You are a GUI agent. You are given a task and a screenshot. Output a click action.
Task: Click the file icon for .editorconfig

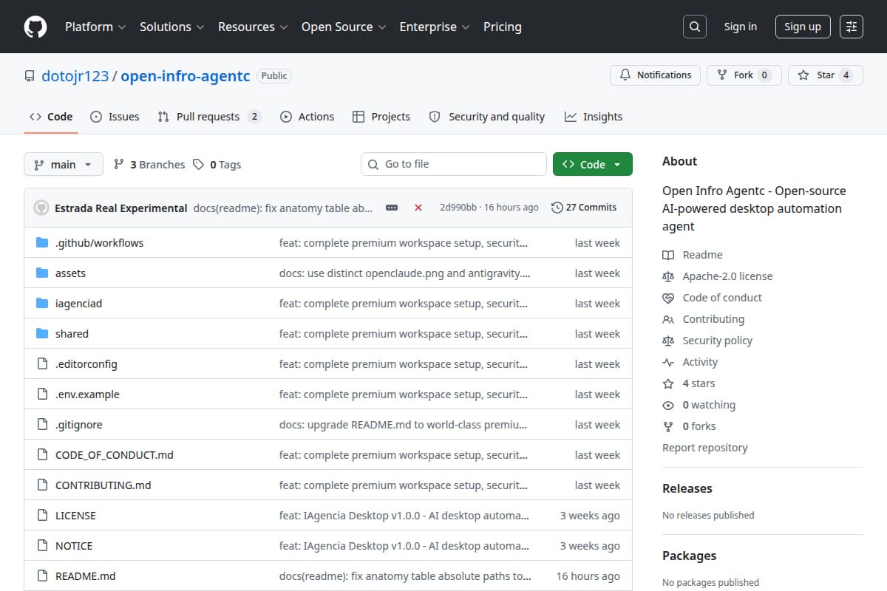(x=42, y=364)
